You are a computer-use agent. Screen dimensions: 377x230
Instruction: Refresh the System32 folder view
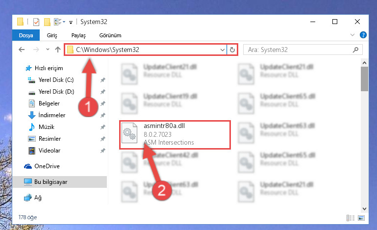[x=232, y=50]
